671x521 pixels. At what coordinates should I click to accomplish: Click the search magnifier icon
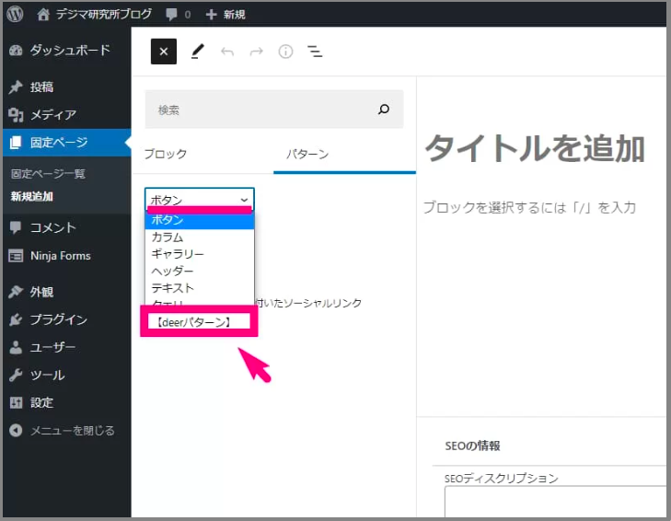tap(384, 110)
